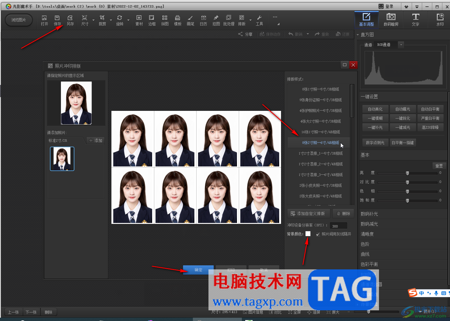Select the 16张1寸照—6寸/4R相纸 layout style
This screenshot has width=450, height=321.
tap(320, 132)
